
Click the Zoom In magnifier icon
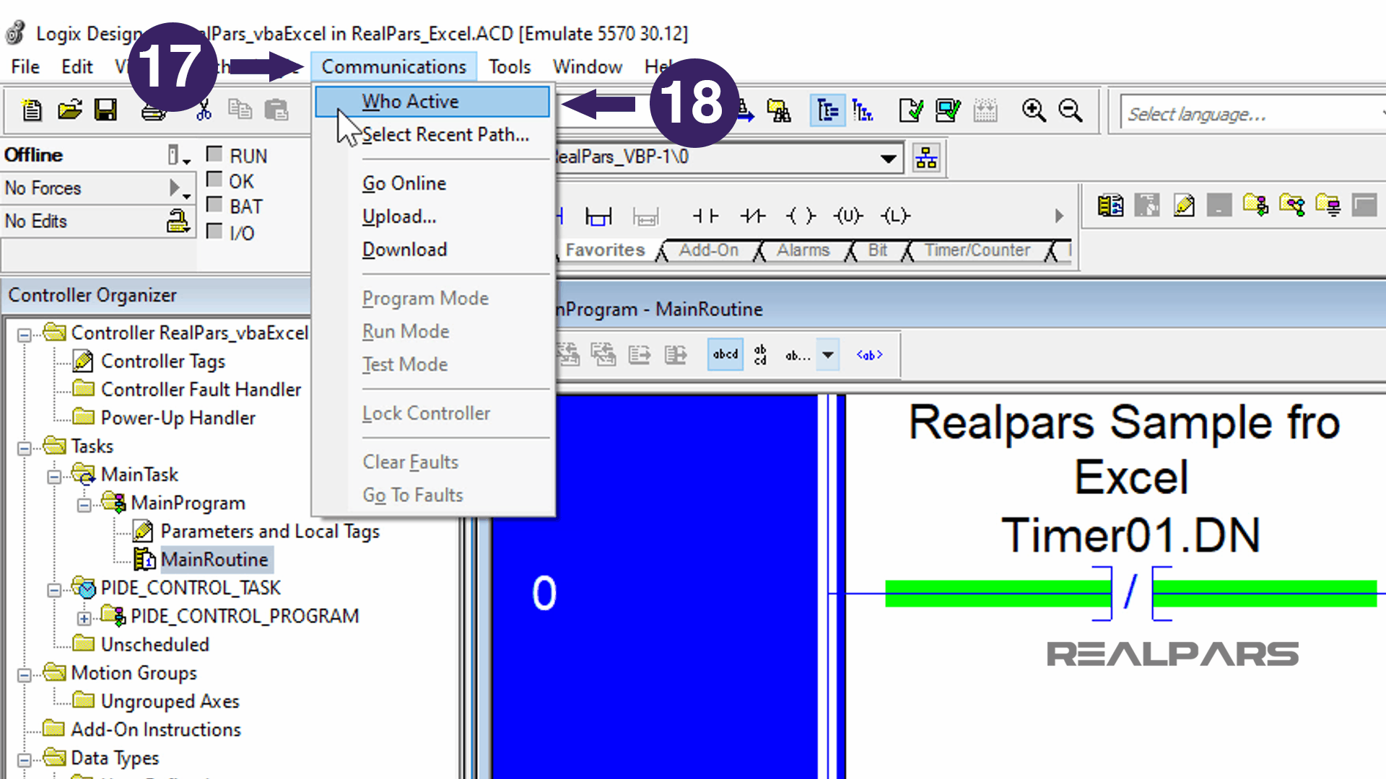click(x=1034, y=110)
